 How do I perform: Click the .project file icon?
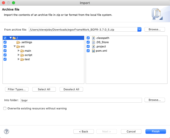click(x=94, y=46)
